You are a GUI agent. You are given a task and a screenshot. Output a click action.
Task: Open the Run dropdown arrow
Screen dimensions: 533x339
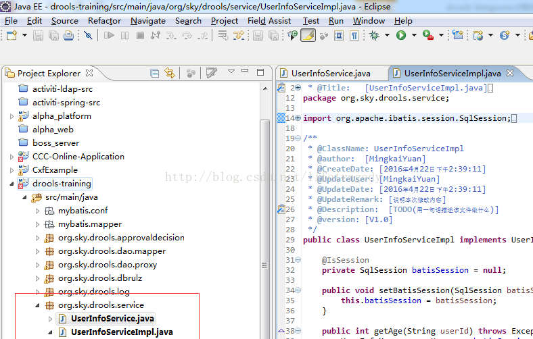(414, 35)
